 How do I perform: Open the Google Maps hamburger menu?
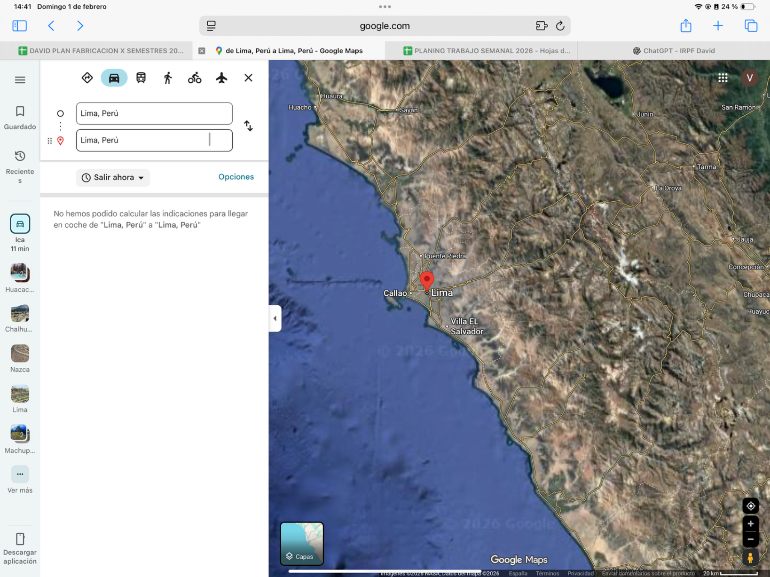pyautogui.click(x=20, y=80)
